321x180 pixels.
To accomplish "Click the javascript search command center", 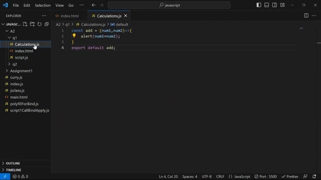I will [x=169, y=5].
